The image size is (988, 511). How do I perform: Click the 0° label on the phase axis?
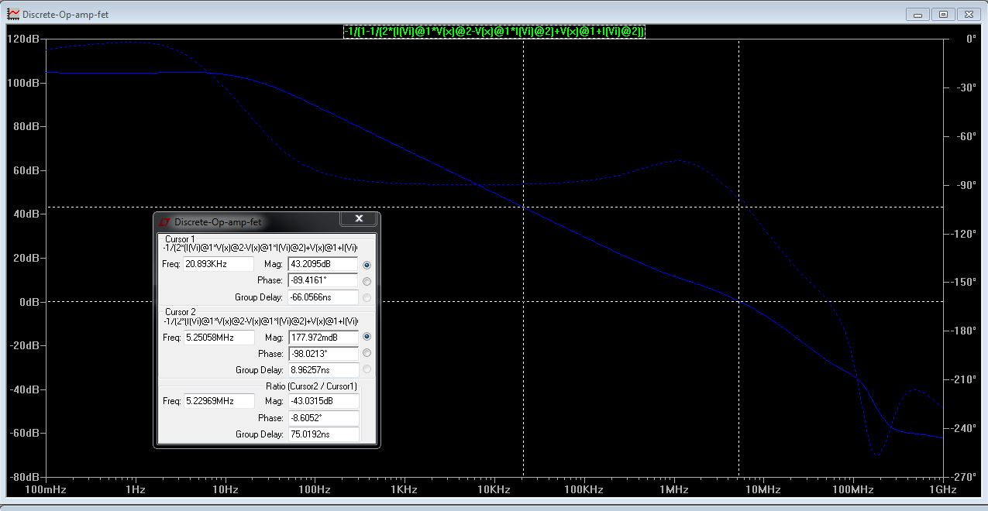(971, 39)
